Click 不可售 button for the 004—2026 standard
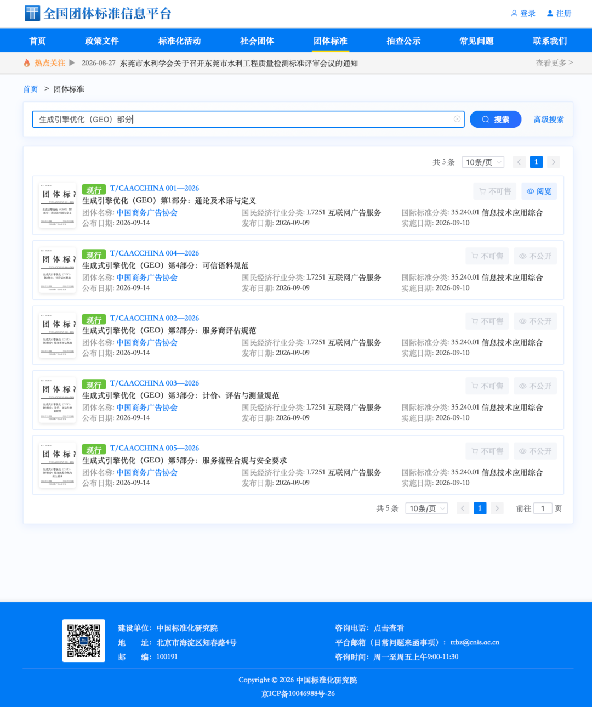592x707 pixels. pos(487,256)
